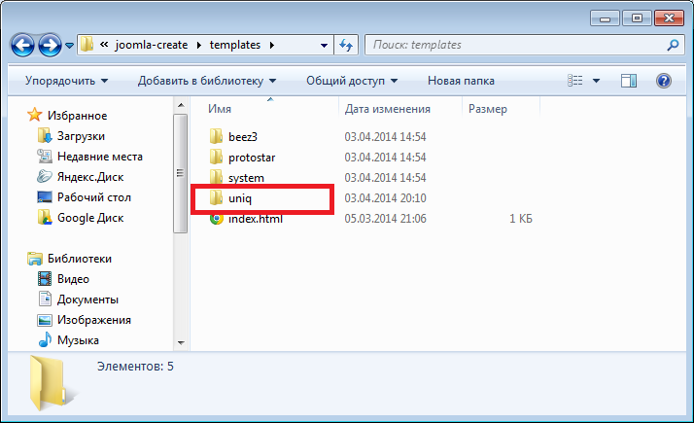This screenshot has height=423, width=694.
Task: Expand the Добавить в библиотеку menu
Action: [206, 81]
